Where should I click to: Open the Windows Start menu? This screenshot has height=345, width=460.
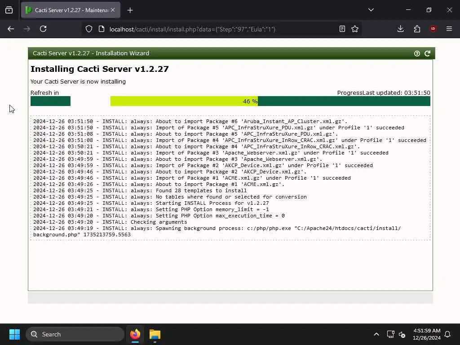pos(14,334)
